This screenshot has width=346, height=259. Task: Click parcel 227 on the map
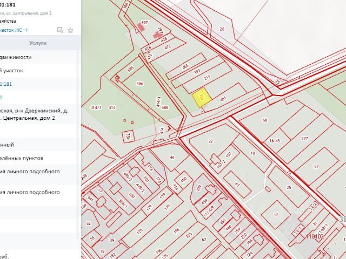[x=304, y=139]
